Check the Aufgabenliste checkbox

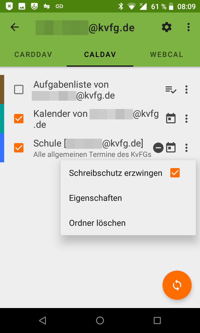pyautogui.click(x=19, y=89)
